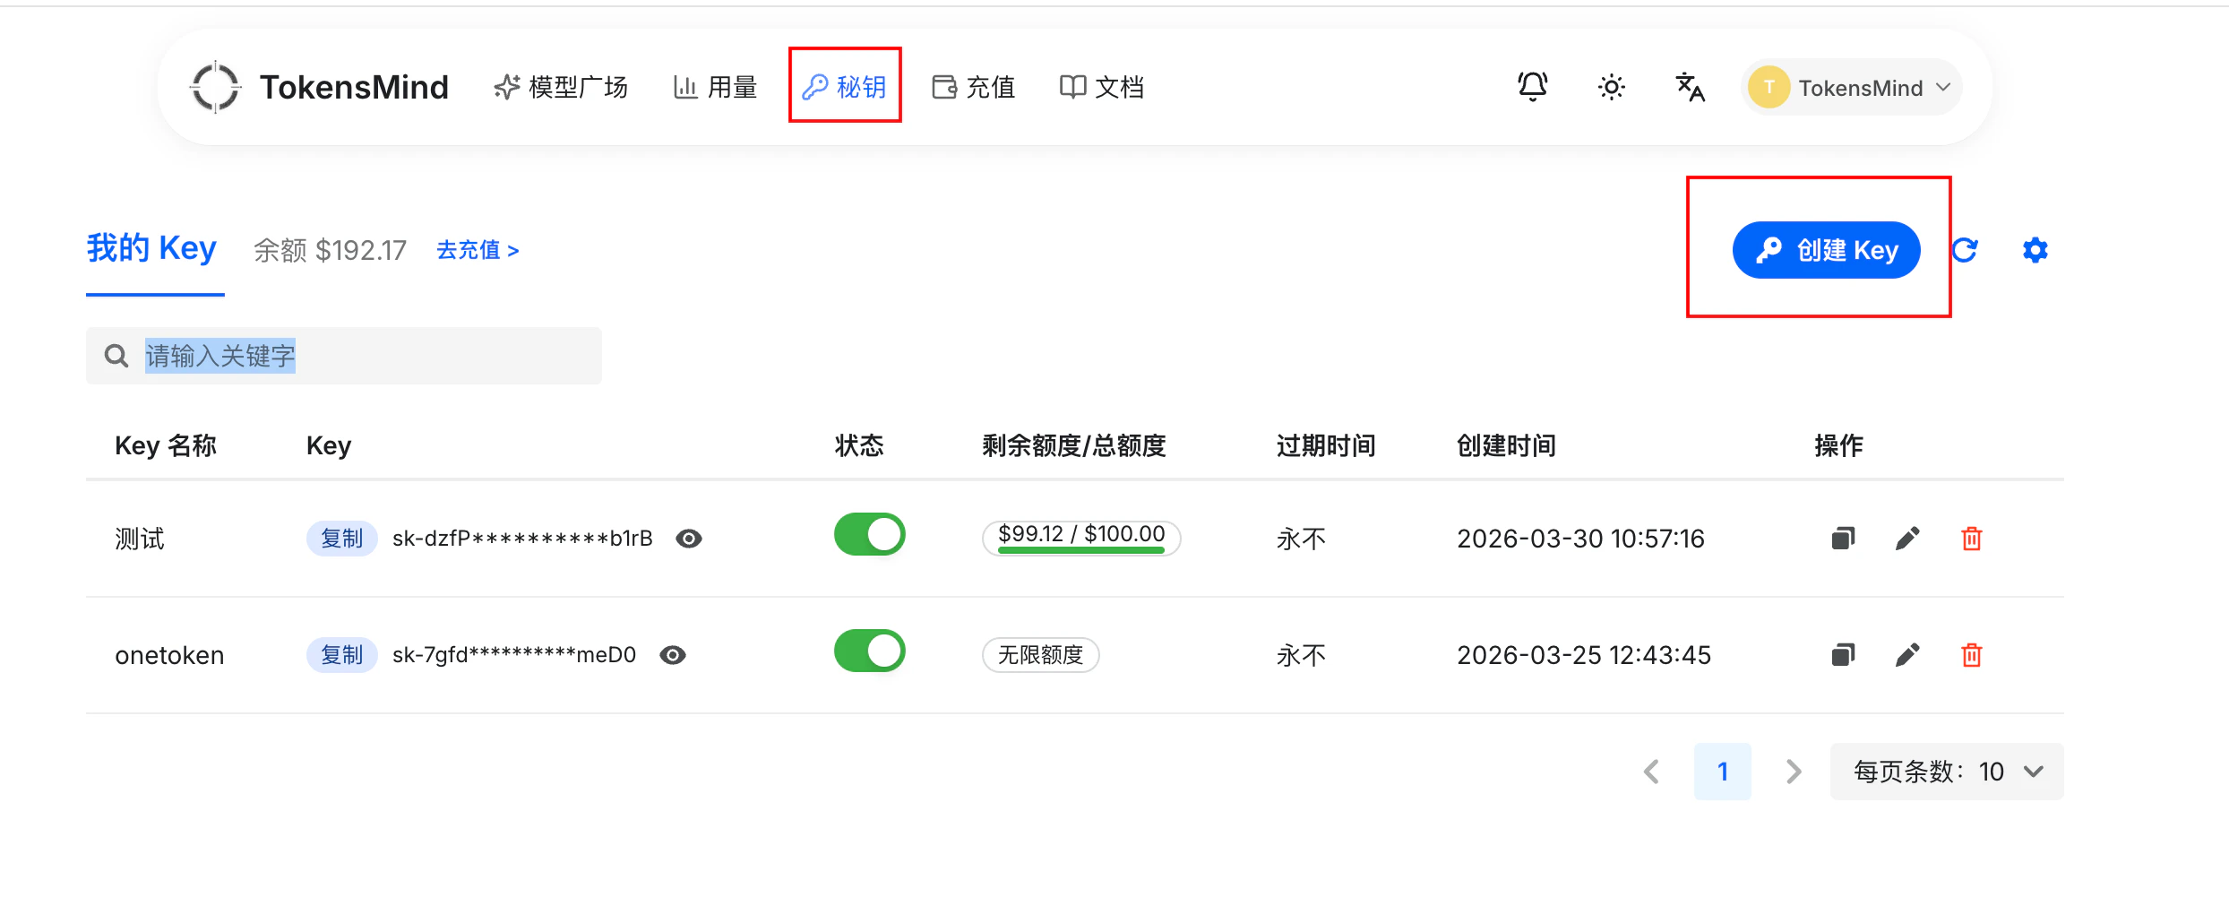Follow the 去充值 link
The height and width of the screenshot is (923, 2229).
[x=478, y=250]
